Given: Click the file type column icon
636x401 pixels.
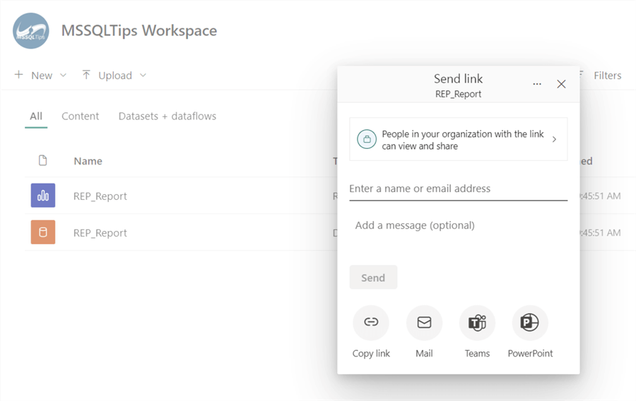Looking at the screenshot, I should tap(42, 160).
